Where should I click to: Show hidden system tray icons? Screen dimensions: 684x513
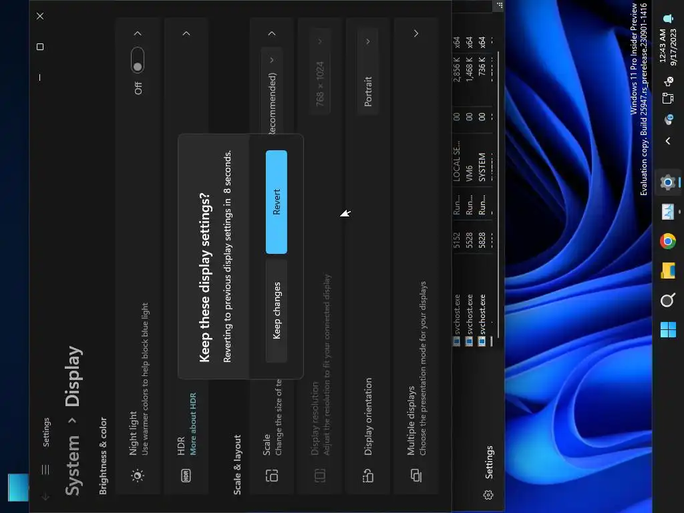668,141
